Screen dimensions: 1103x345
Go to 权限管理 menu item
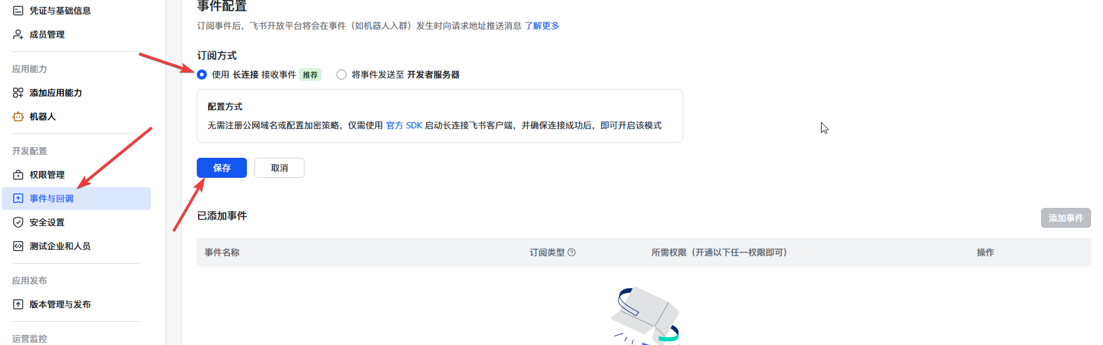47,175
